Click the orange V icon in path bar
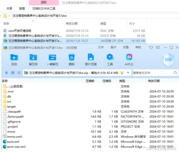This screenshot has height=152, width=179. pyautogui.click(x=122, y=73)
